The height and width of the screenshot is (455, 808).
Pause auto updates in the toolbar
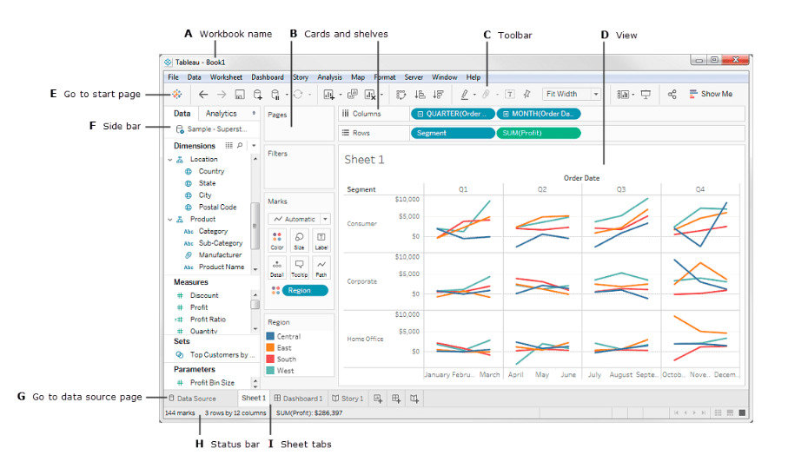click(275, 95)
